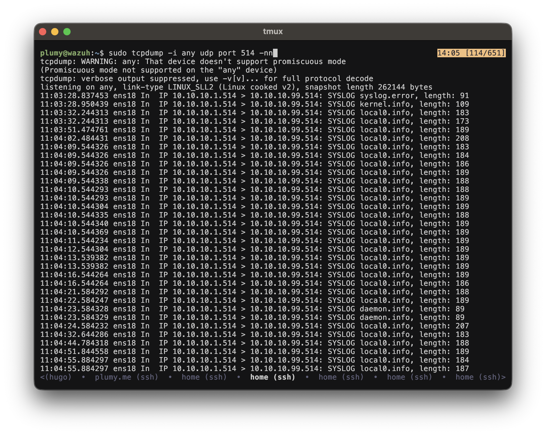The height and width of the screenshot is (435, 546).
Task: Click the '(Promiscuous mode not supported' line
Action: [159, 70]
